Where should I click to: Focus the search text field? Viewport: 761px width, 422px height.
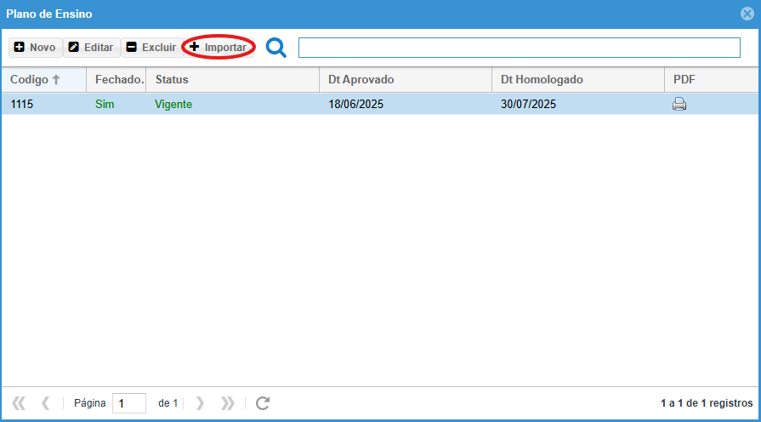pyautogui.click(x=519, y=48)
